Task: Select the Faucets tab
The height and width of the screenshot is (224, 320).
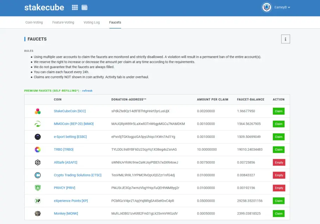Action: (x=115, y=22)
